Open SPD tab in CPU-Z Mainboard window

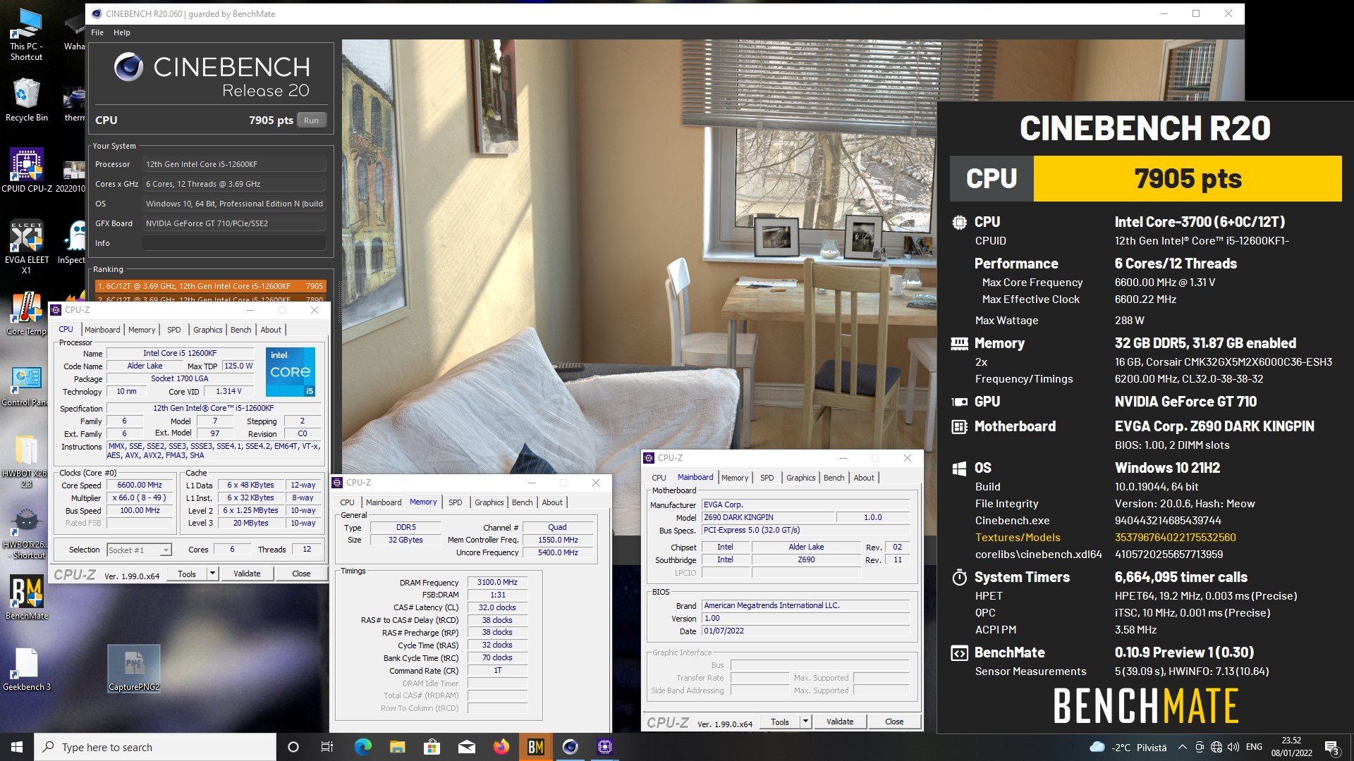(767, 478)
